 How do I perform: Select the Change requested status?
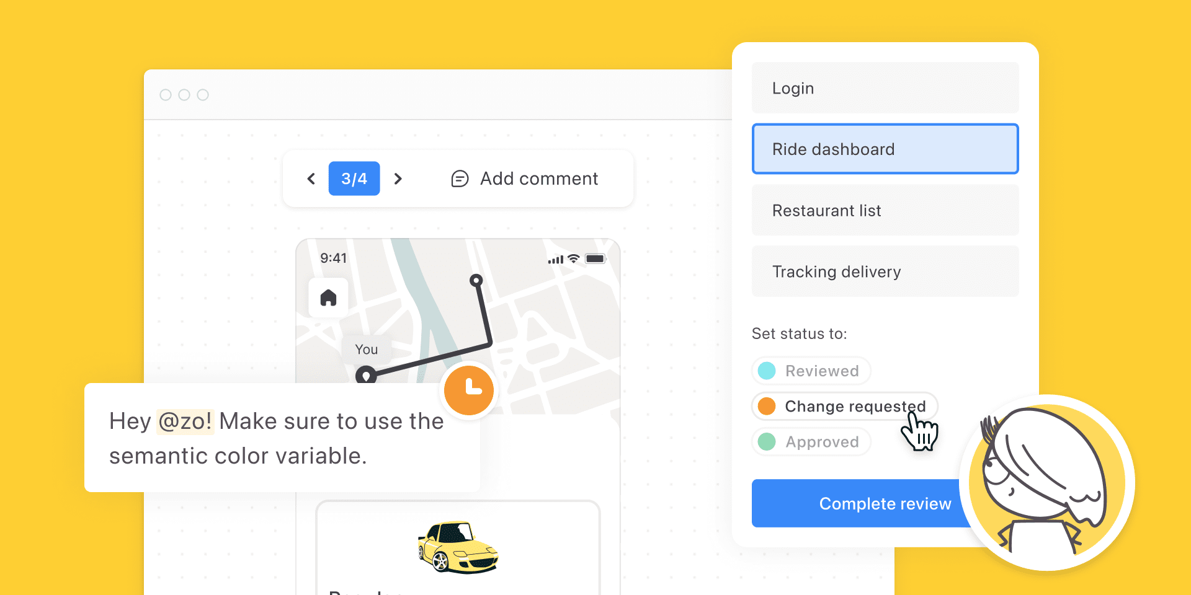tap(844, 406)
